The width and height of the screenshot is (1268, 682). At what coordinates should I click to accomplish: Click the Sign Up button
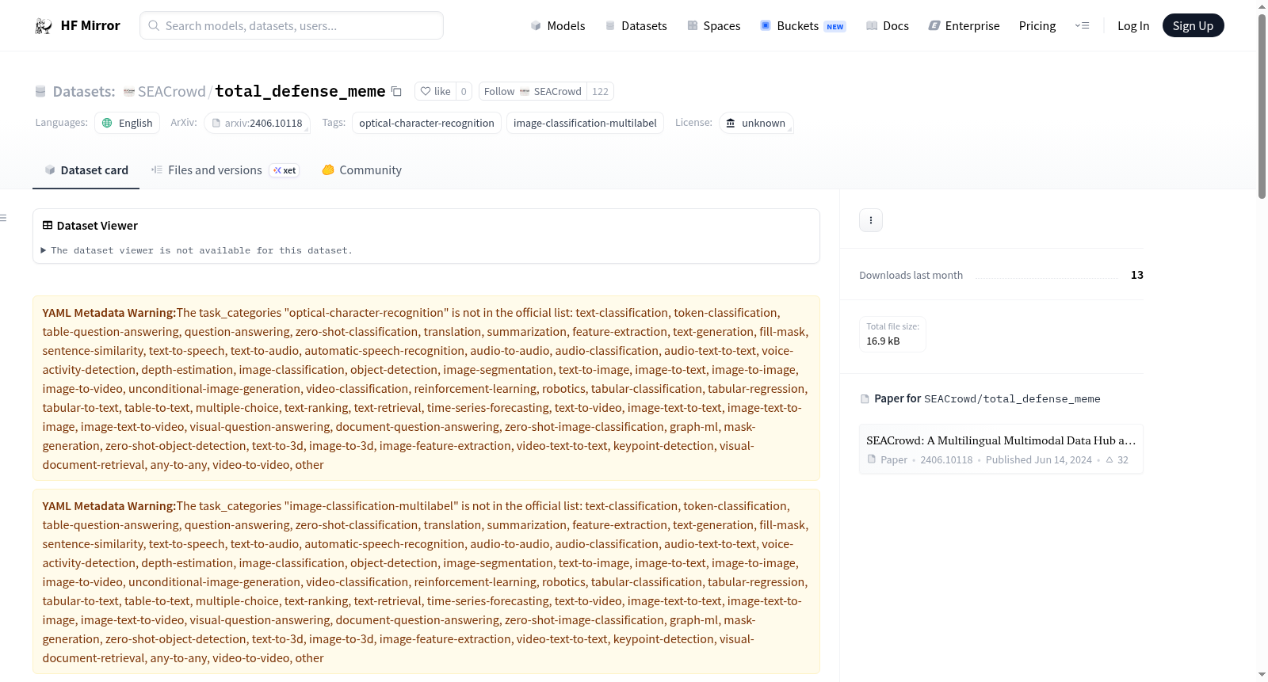click(x=1193, y=25)
